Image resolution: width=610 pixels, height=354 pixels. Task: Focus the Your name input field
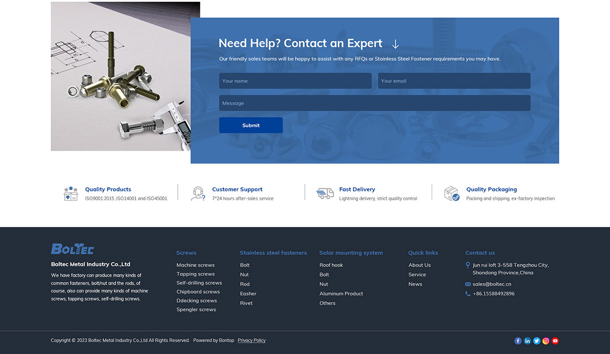pos(295,81)
